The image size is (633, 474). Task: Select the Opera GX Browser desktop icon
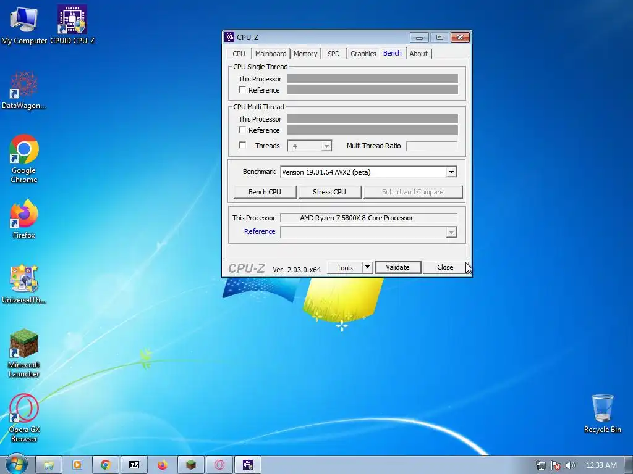click(x=24, y=418)
